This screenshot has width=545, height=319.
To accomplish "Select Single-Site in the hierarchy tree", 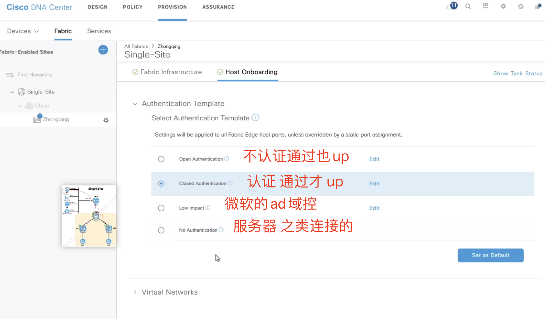I will click(41, 92).
